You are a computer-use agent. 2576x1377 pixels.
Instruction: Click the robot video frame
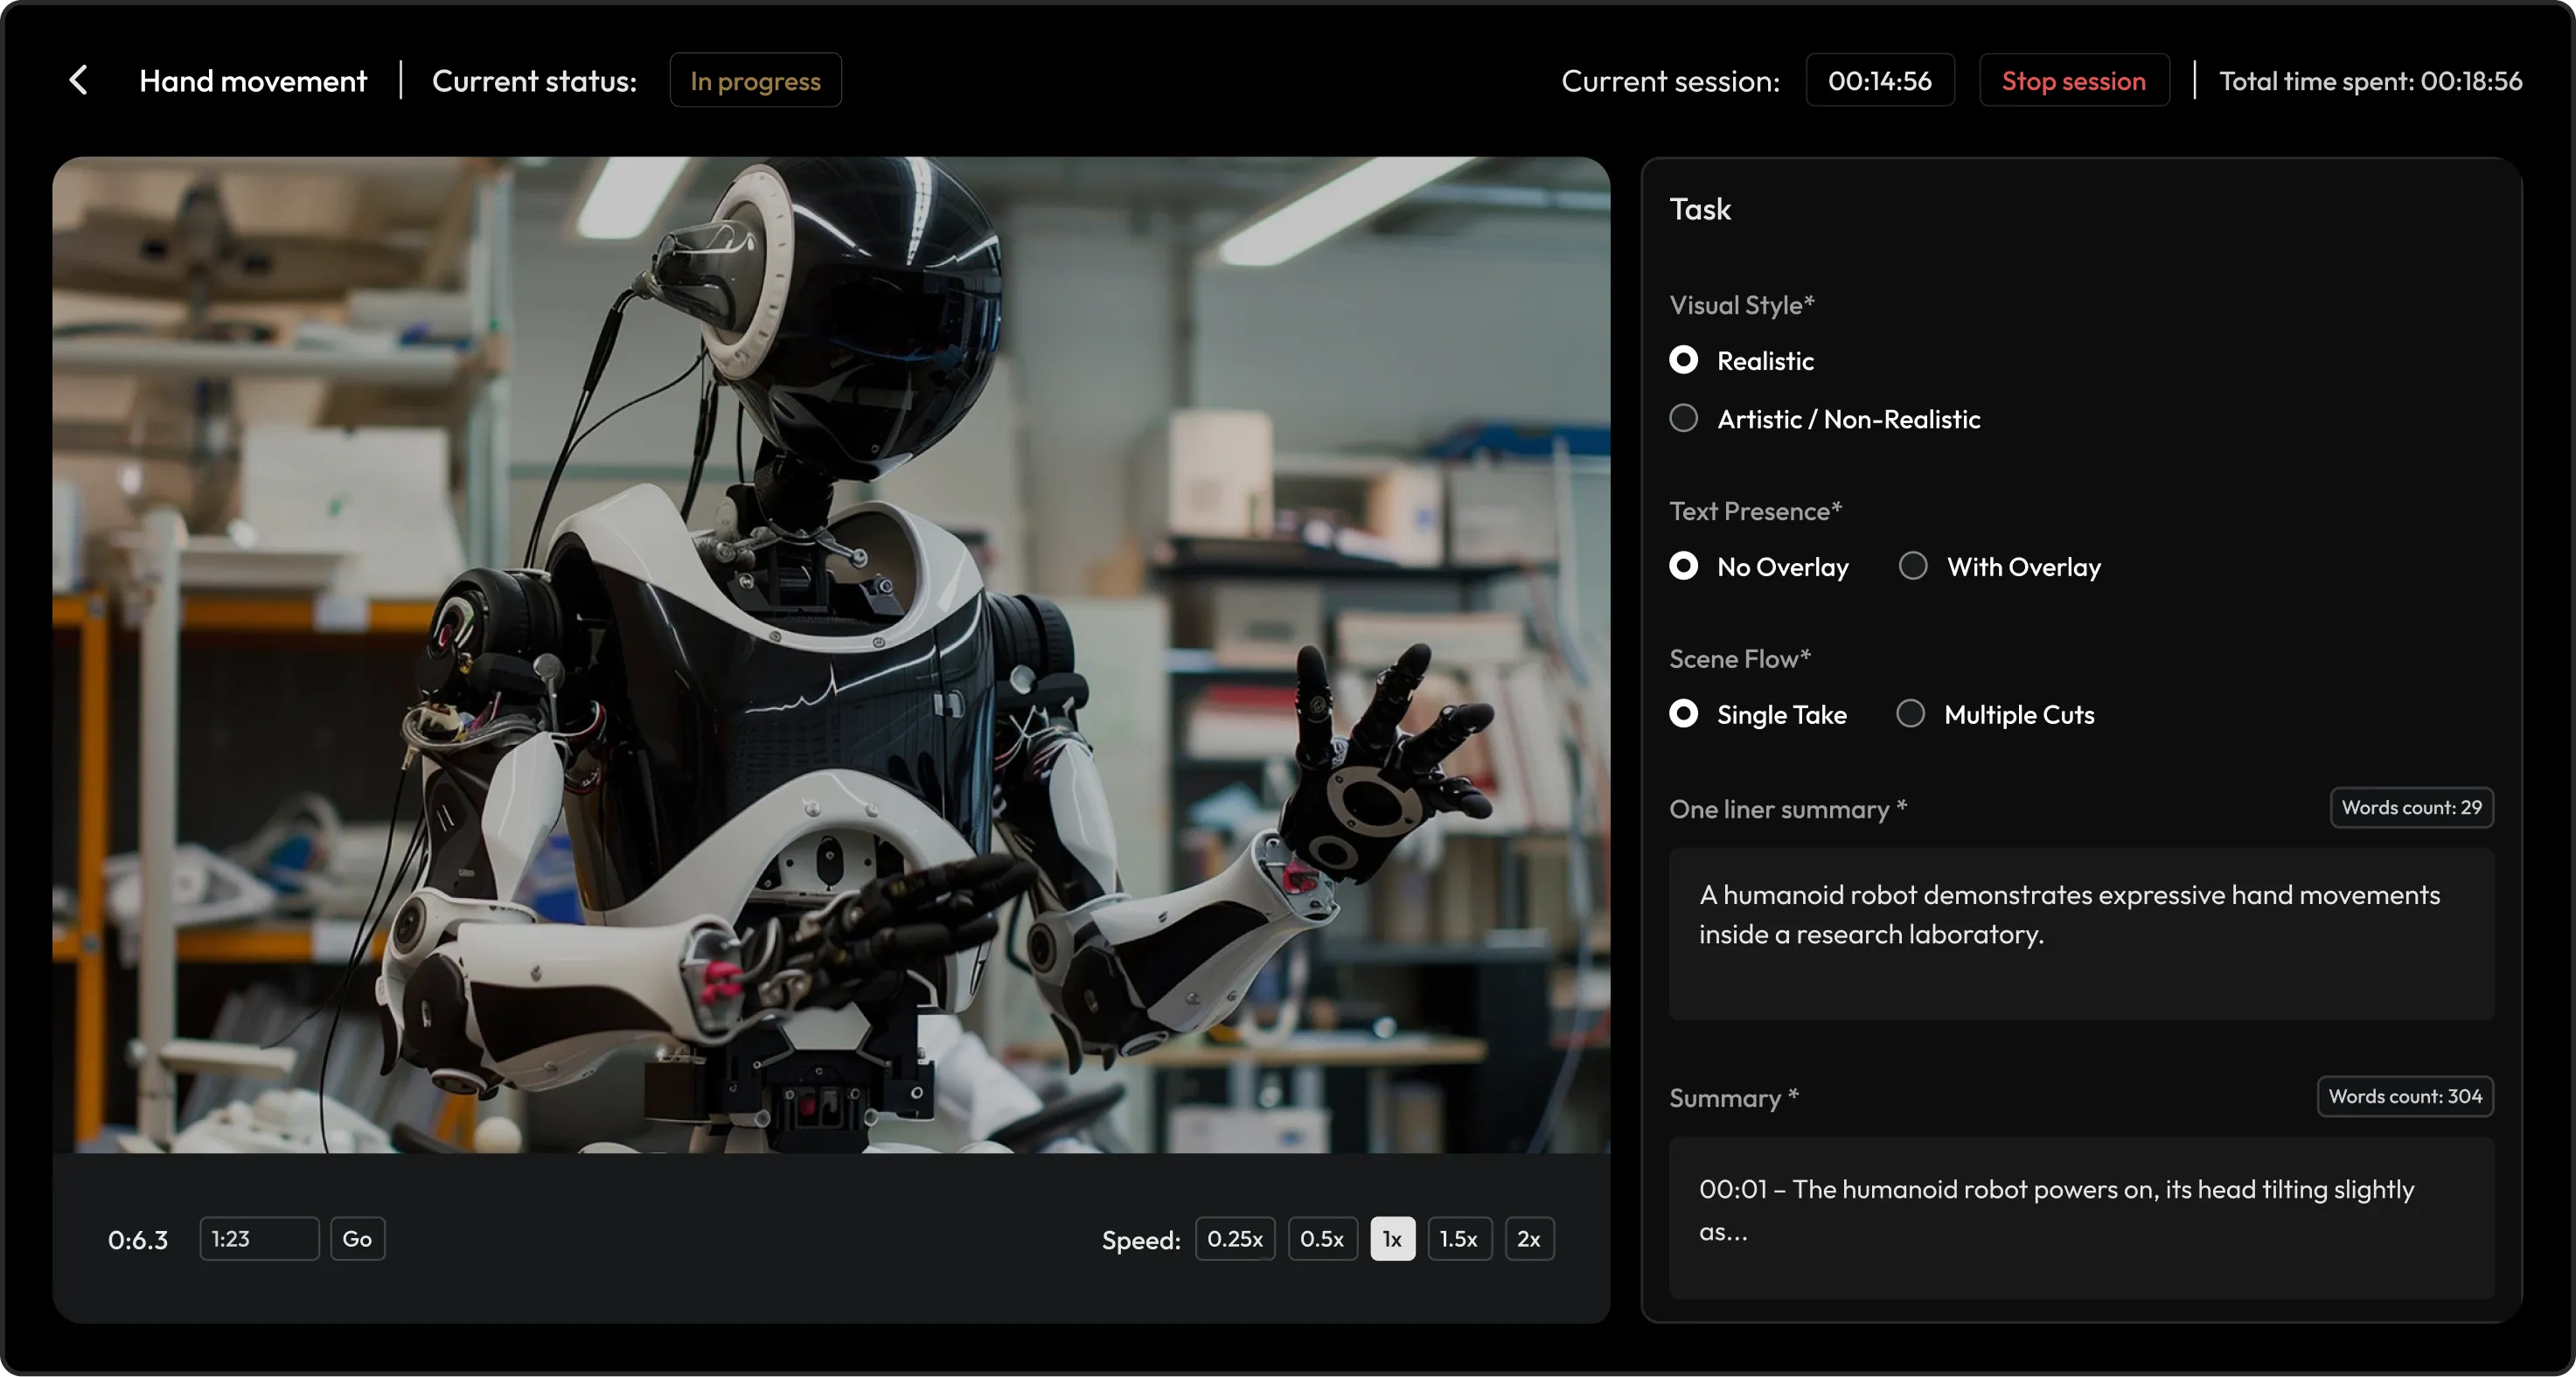(831, 655)
